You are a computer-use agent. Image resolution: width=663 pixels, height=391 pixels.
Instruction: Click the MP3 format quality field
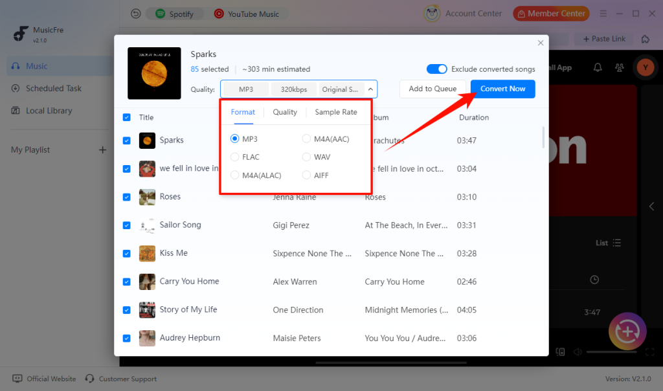[x=245, y=89]
